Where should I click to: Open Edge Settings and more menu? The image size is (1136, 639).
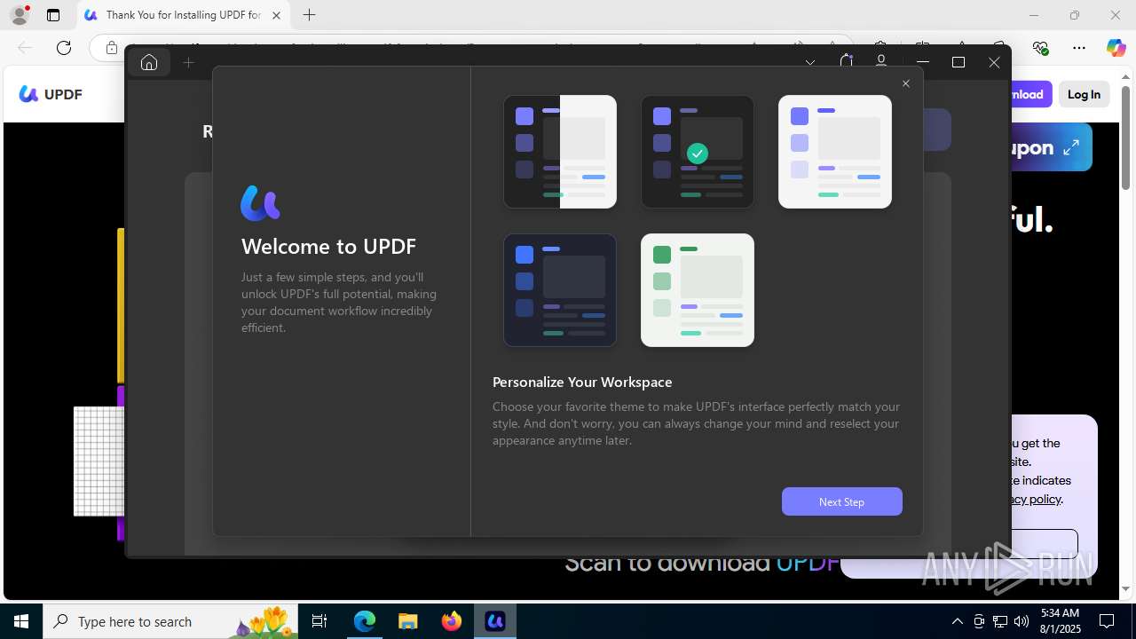click(1079, 48)
